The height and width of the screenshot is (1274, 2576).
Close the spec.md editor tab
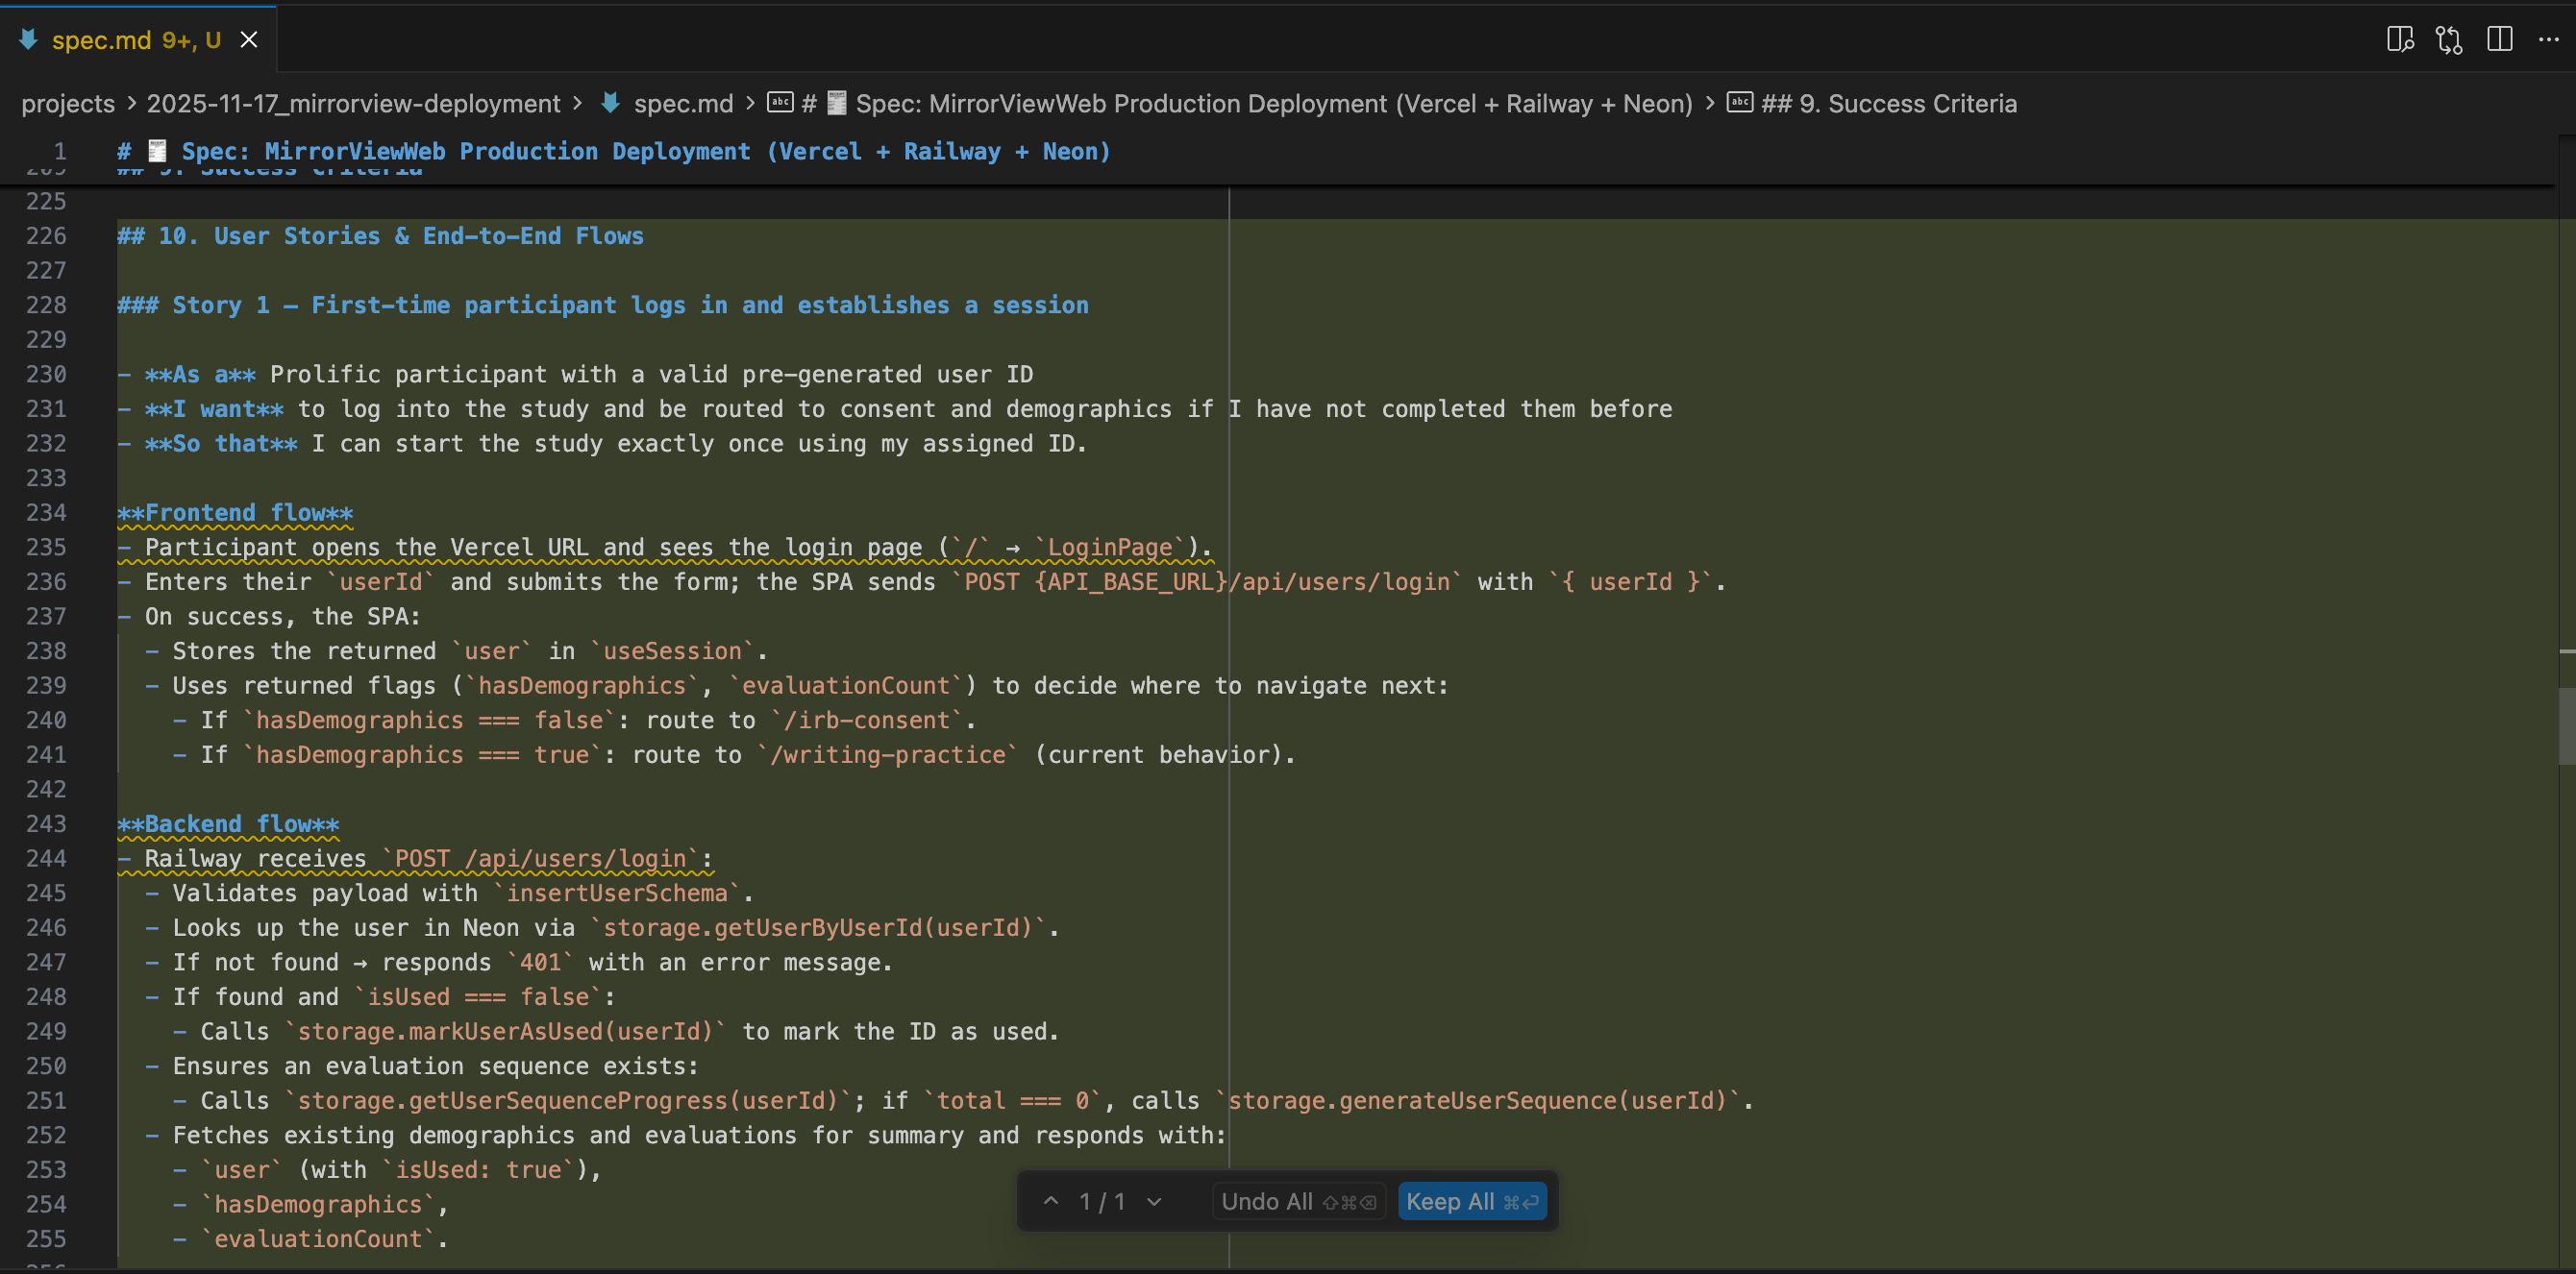pos(249,40)
